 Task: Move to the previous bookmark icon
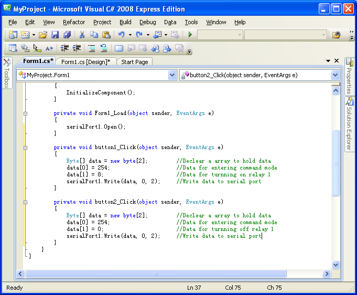coord(131,48)
